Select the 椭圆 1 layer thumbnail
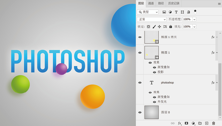 coord(152,53)
